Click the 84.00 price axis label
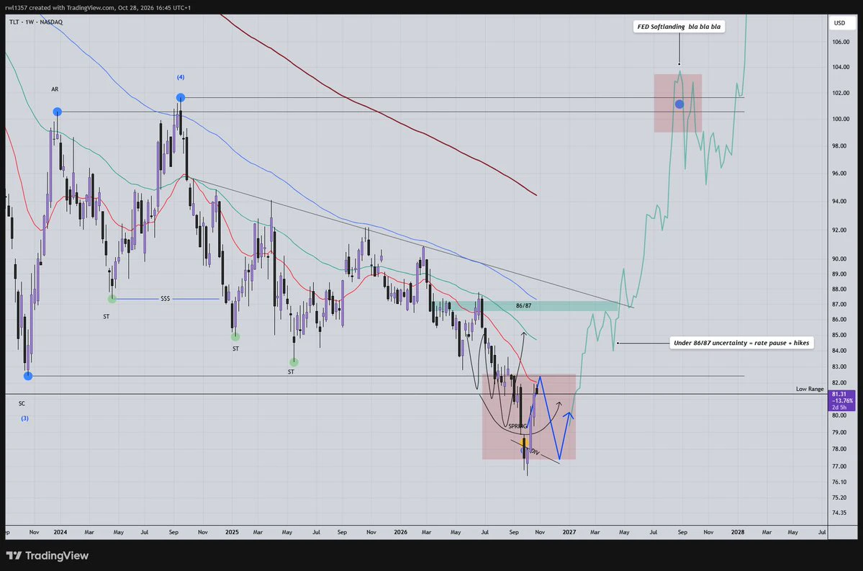This screenshot has height=571, width=863. [x=840, y=351]
